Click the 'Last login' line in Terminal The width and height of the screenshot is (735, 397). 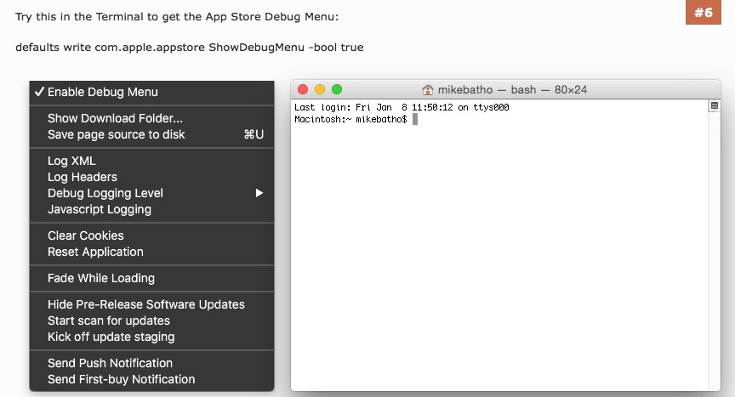[x=402, y=107]
